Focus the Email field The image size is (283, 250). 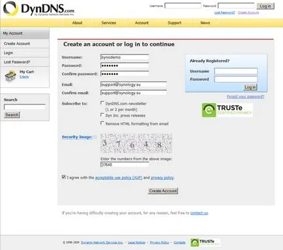pos(134,84)
